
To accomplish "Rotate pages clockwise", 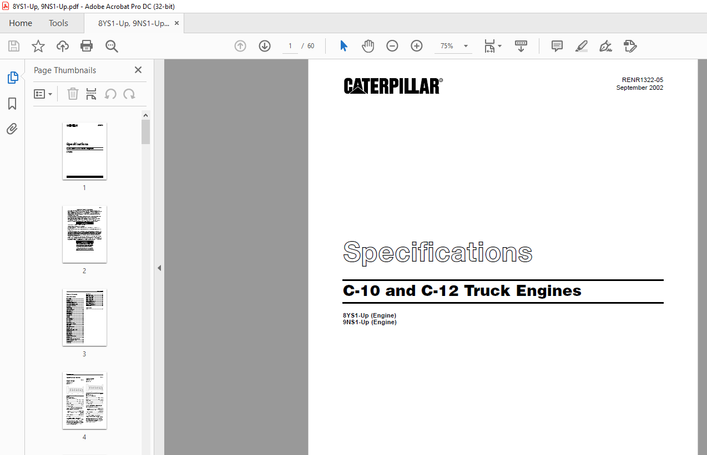I will [129, 94].
